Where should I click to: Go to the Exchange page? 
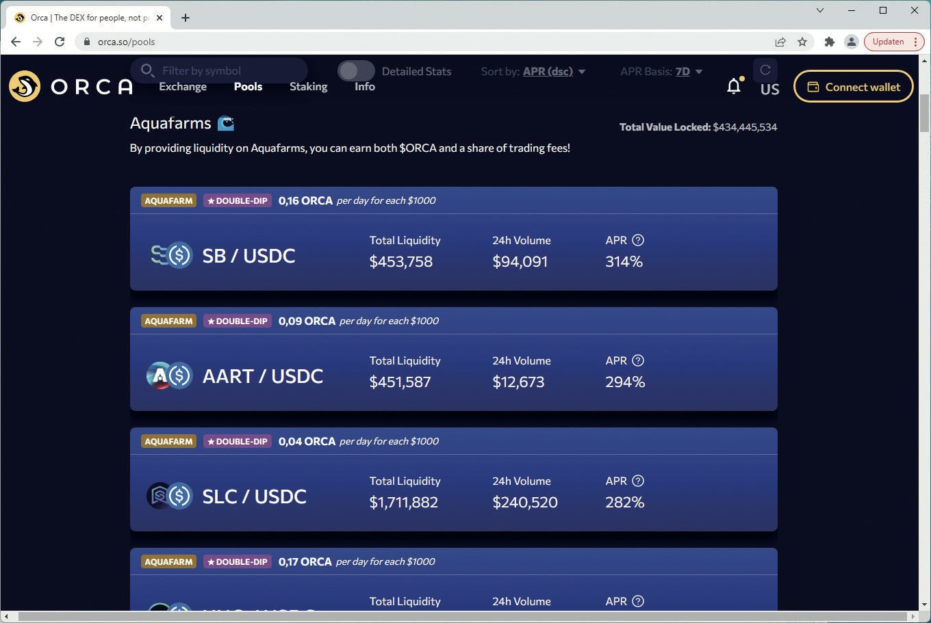point(183,86)
